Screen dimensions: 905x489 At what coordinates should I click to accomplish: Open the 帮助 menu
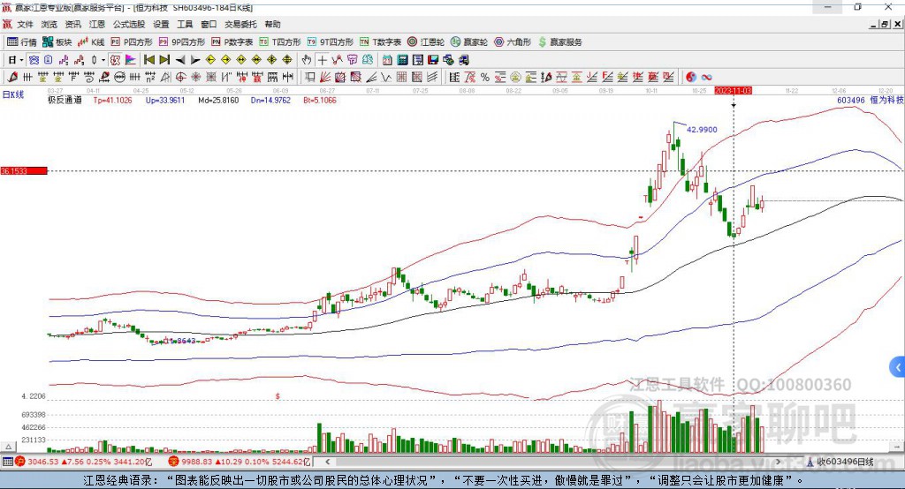272,24
